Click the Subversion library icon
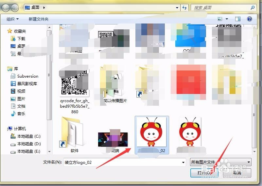Image resolution: width=262 pixels, height=186 pixels. click(13, 76)
